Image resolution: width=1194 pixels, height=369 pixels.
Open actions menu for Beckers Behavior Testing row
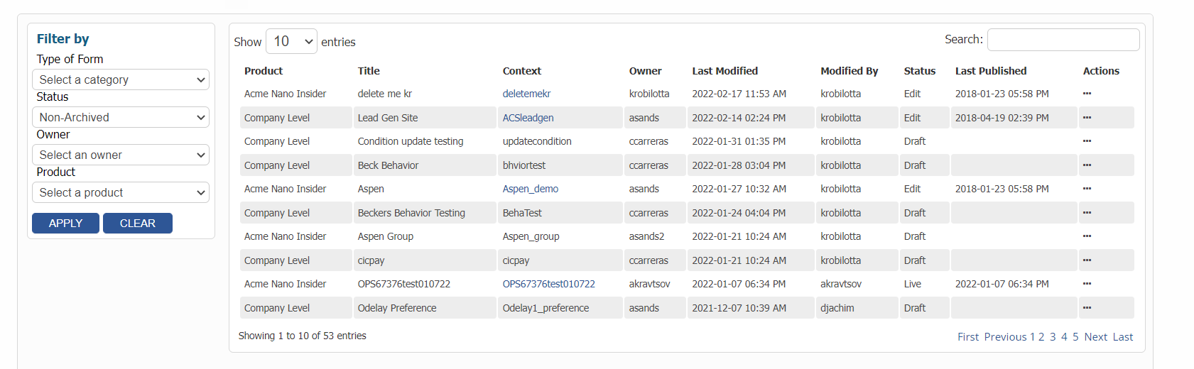[x=1087, y=213]
